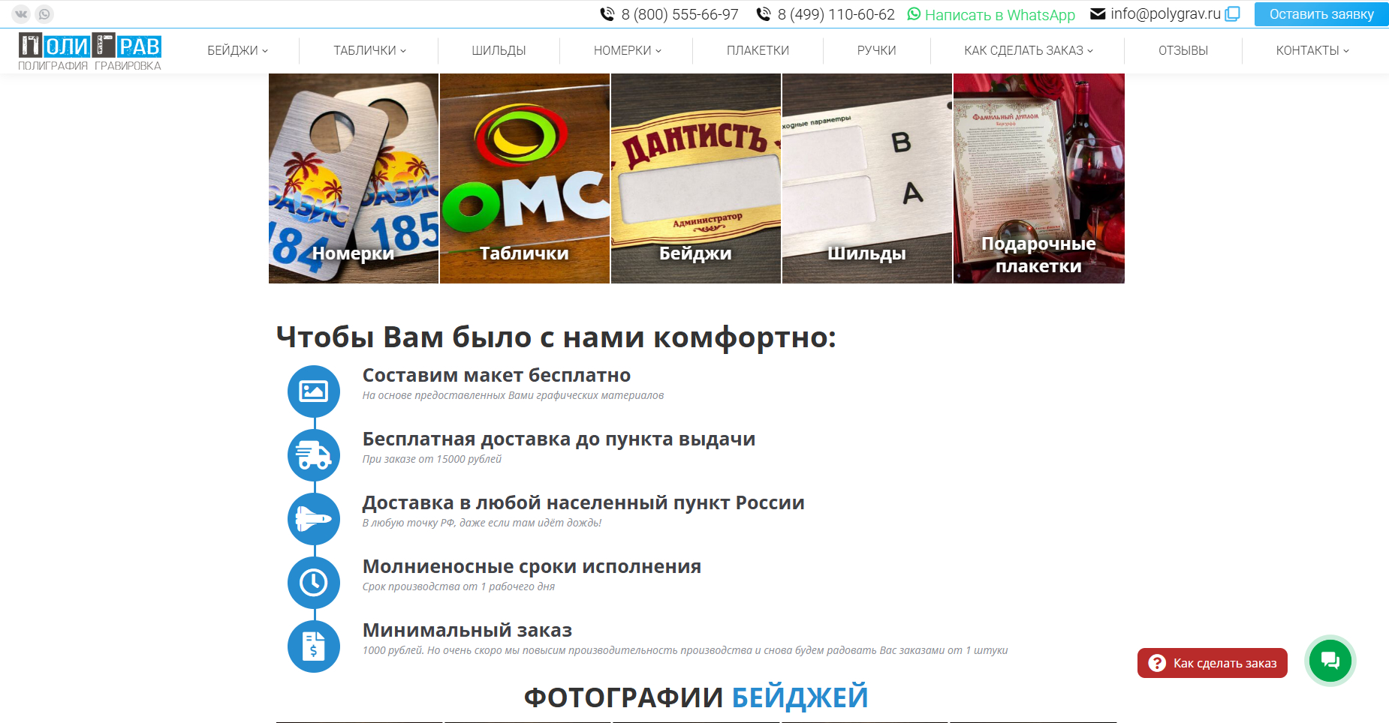
Task: Click the phone icon beside 8 (499) number
Action: coord(764,14)
